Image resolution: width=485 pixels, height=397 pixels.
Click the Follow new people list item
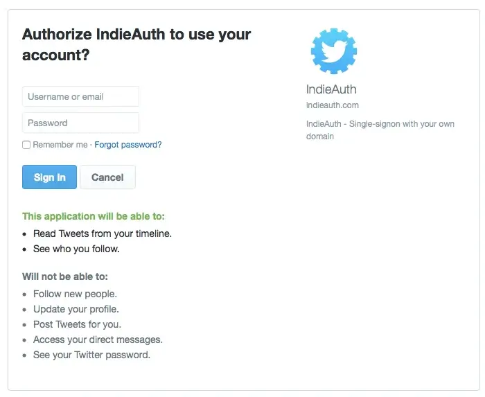point(75,294)
